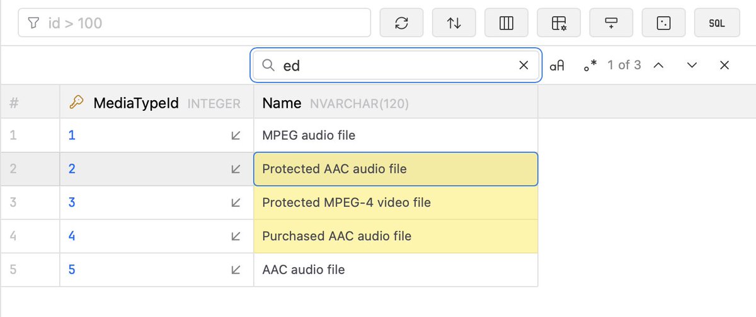Click the columns visibility icon
Image resolution: width=756 pixels, height=317 pixels.
pyautogui.click(x=506, y=23)
